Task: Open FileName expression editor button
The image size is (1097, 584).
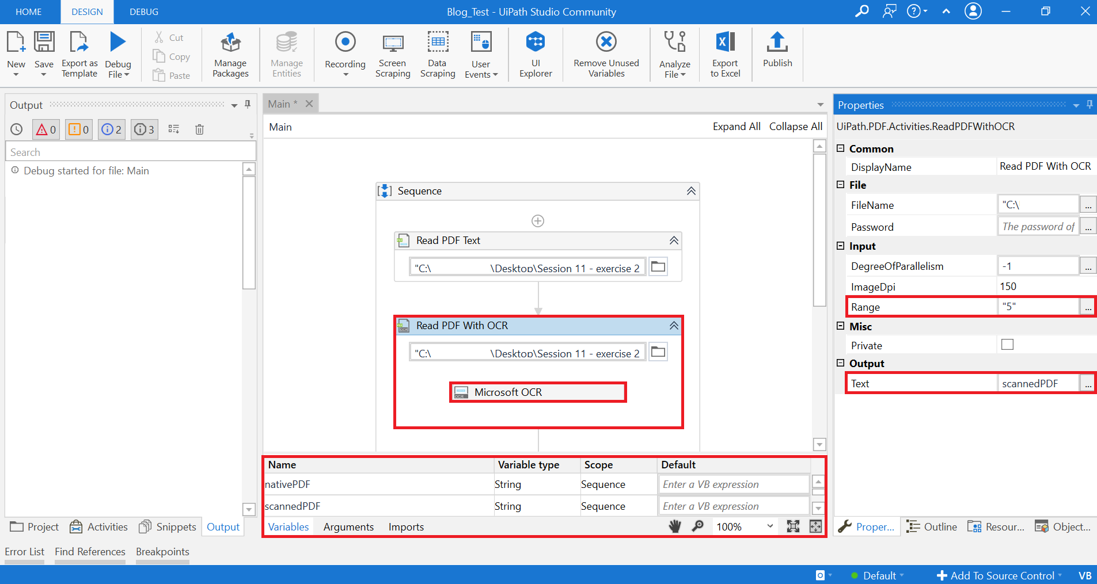Action: pyautogui.click(x=1088, y=204)
